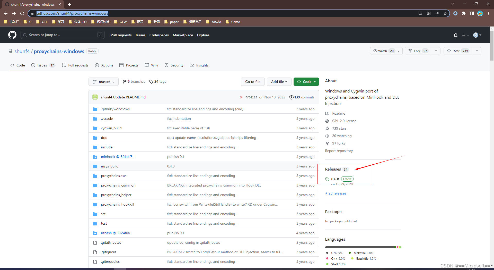The width and height of the screenshot is (494, 270).
Task: Open the uthash submodule link
Action: click(115, 233)
